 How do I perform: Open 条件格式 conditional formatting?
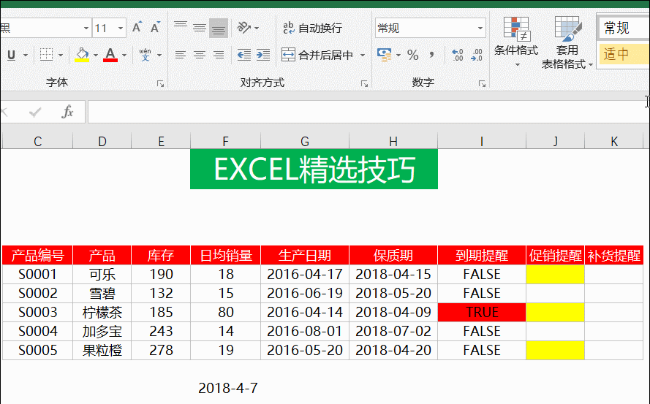516,42
